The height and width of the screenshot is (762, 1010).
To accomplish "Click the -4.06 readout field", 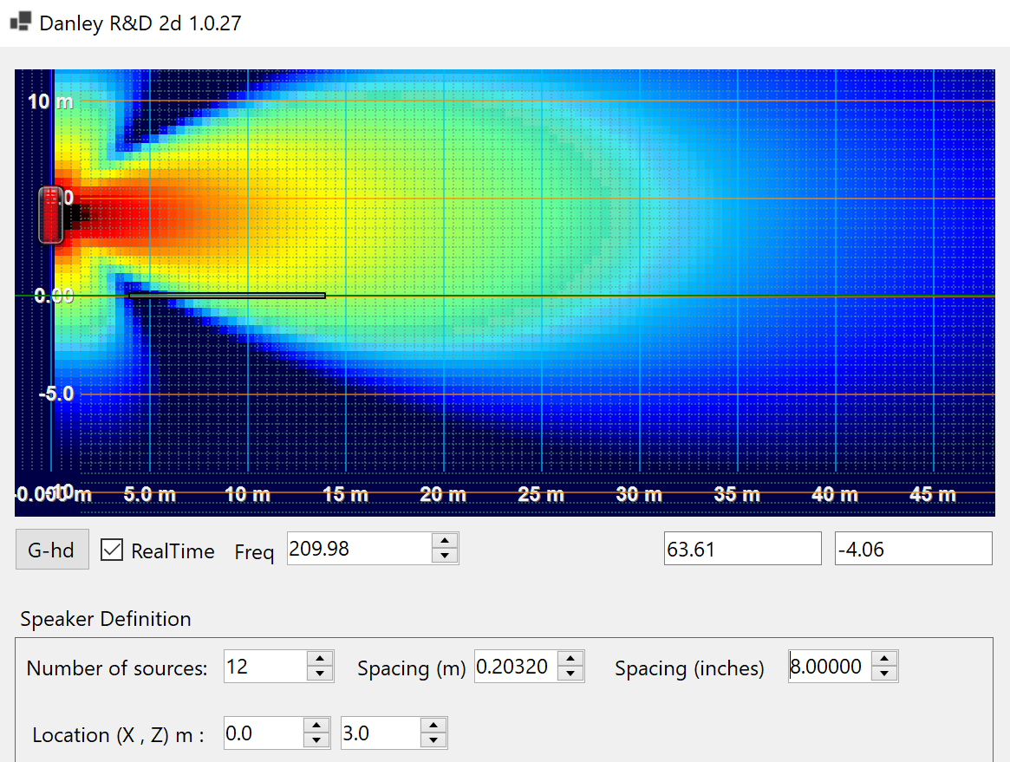I will (x=913, y=549).
